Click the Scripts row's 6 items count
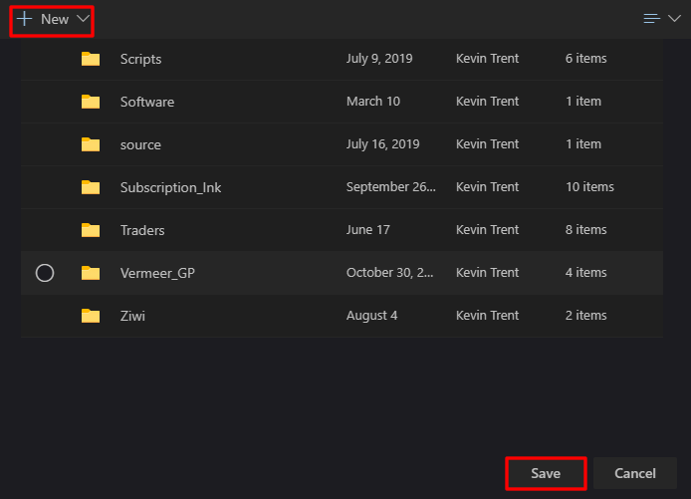Viewport: 691px width, 499px height. coord(585,59)
